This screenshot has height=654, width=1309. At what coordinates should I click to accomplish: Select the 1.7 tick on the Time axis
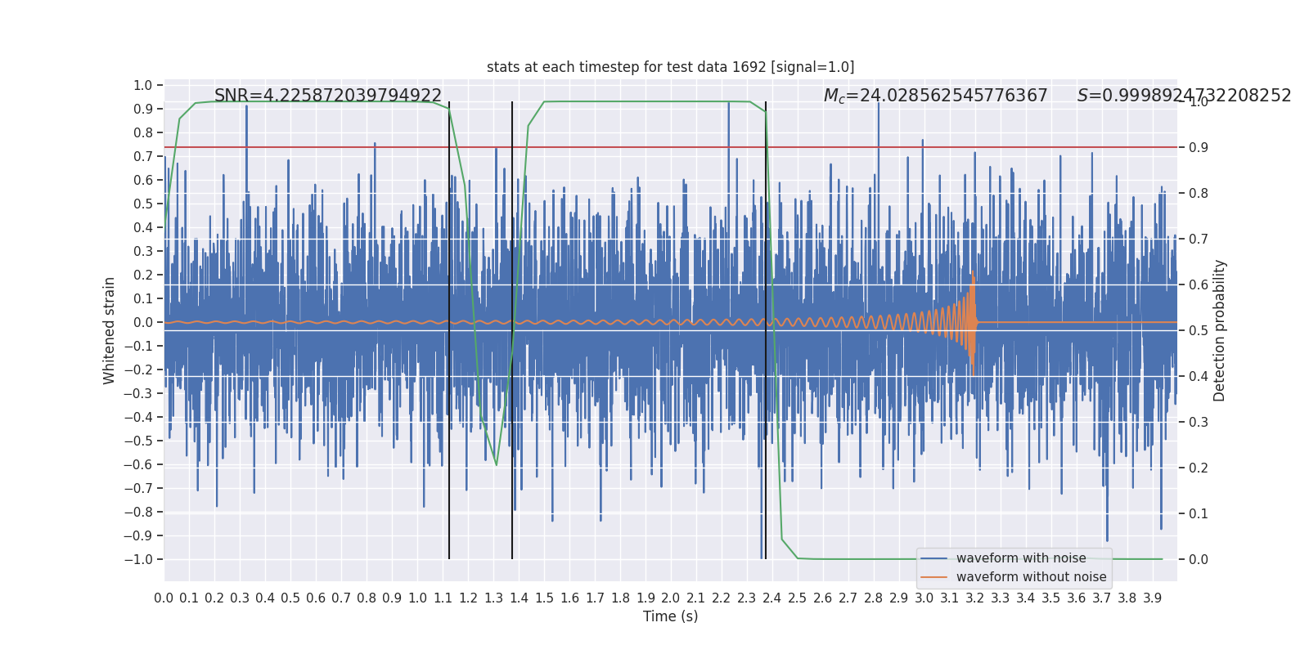[595, 598]
